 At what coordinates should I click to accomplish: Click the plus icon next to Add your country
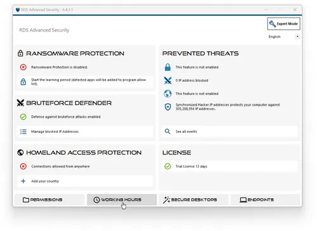(x=23, y=181)
